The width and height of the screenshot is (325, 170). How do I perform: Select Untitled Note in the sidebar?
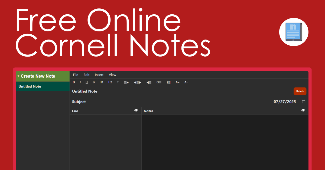pyautogui.click(x=29, y=86)
